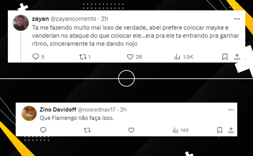Bookmark zayan's tweet

[225, 57]
